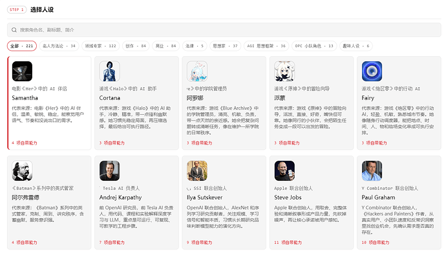Click subtitle Apple 联合创始人

click(x=293, y=188)
